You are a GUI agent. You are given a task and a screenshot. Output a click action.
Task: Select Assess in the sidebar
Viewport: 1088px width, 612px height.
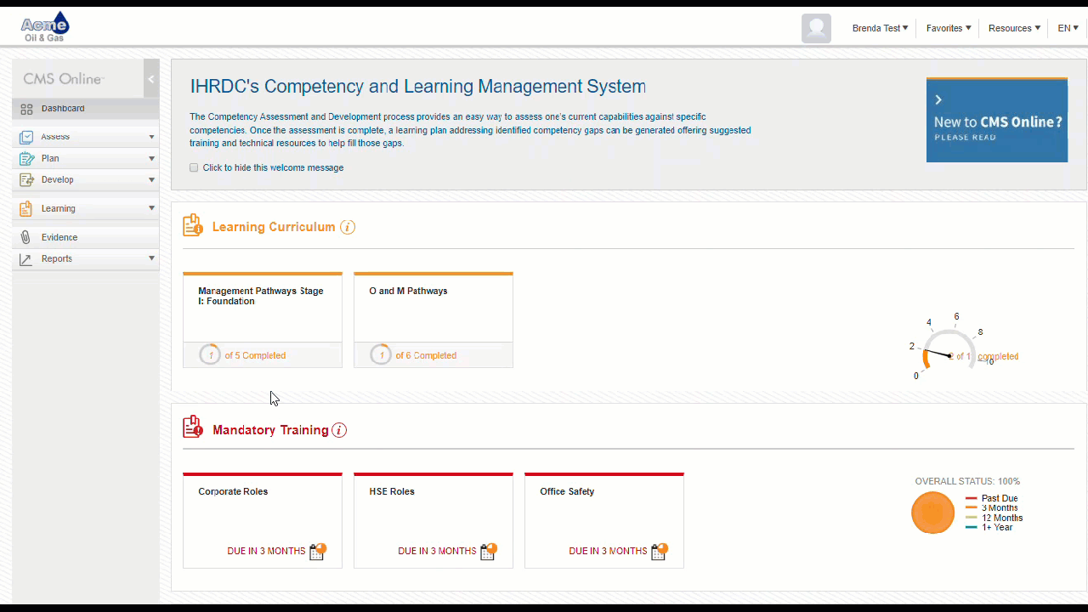click(85, 137)
